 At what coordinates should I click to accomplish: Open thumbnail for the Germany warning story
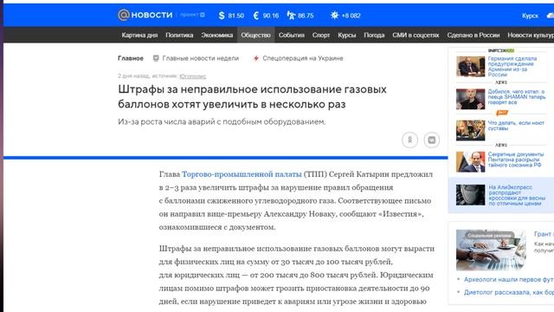tap(470, 67)
